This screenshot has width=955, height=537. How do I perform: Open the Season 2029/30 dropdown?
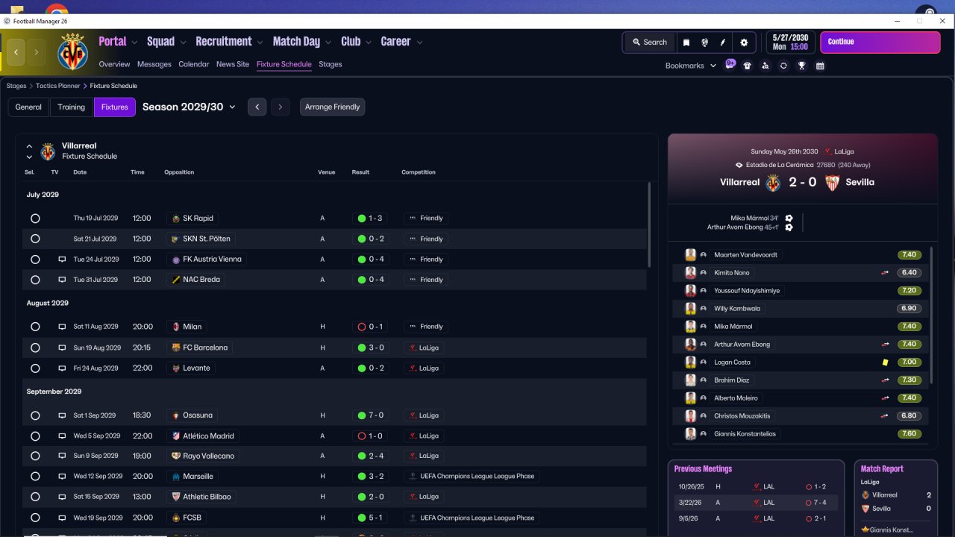coord(189,107)
